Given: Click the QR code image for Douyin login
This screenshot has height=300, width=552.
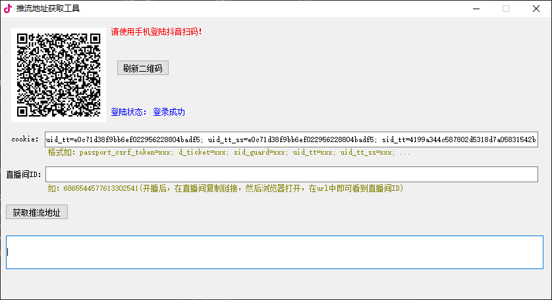Looking at the screenshot, I should click(x=59, y=75).
